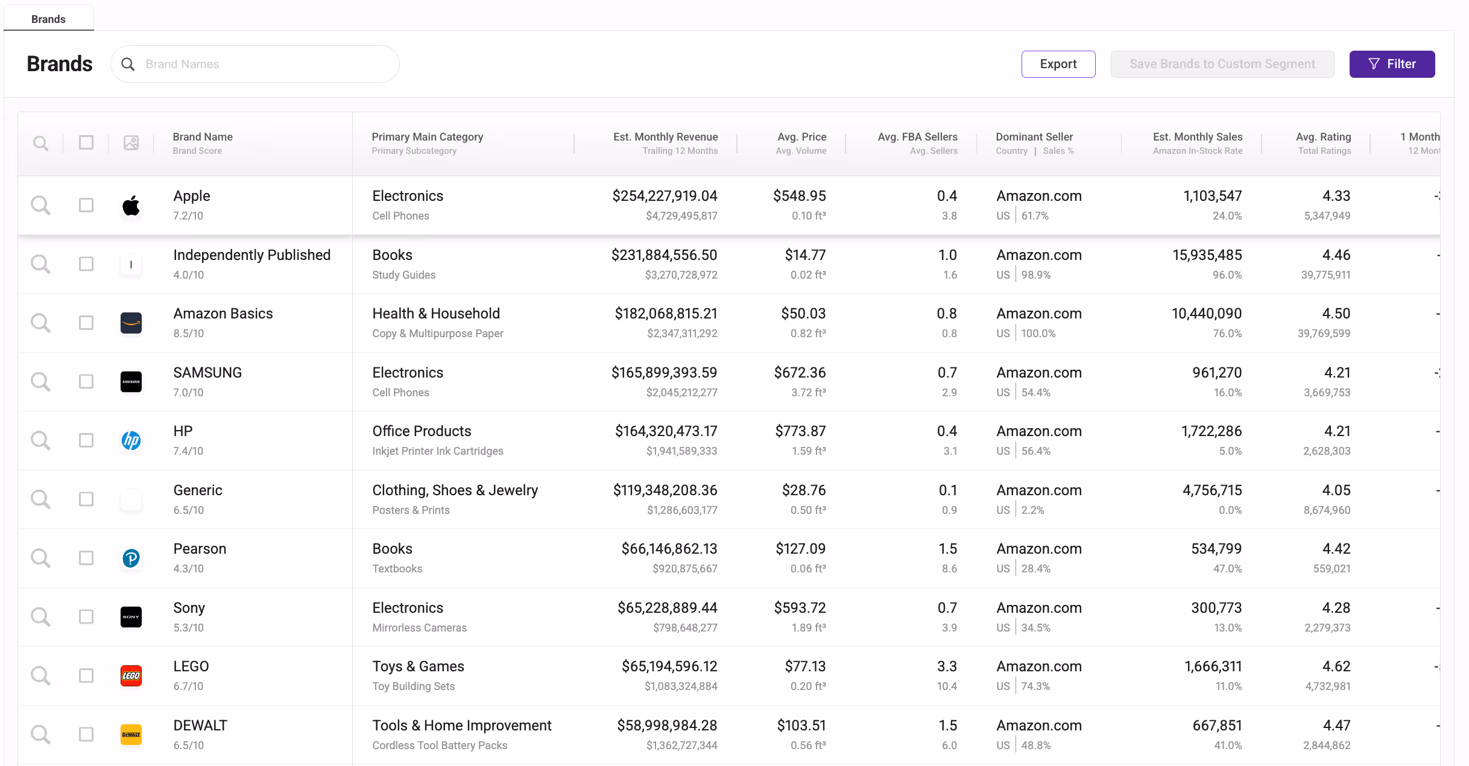1469x766 pixels.
Task: Click the magnifier icon in HP row
Action: (40, 440)
